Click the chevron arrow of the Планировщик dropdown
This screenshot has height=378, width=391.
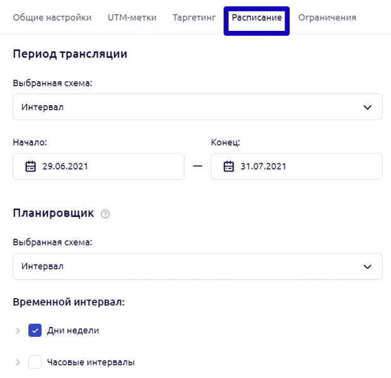(367, 266)
